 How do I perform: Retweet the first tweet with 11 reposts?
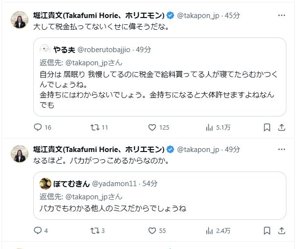pos(95,128)
